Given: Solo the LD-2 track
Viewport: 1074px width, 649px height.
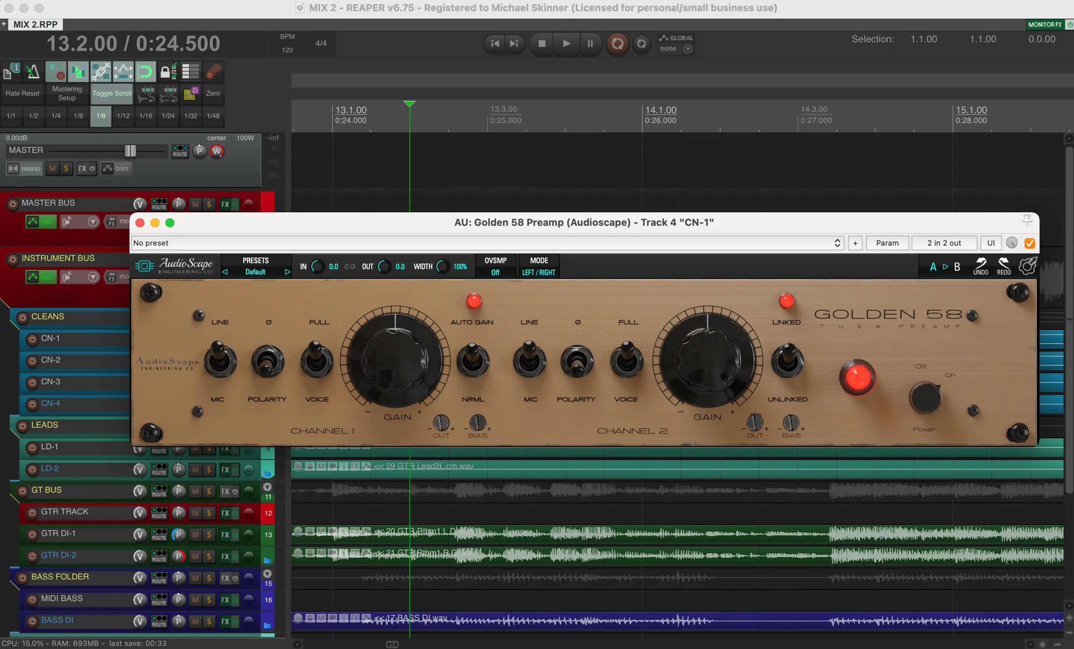Looking at the screenshot, I should (x=210, y=470).
